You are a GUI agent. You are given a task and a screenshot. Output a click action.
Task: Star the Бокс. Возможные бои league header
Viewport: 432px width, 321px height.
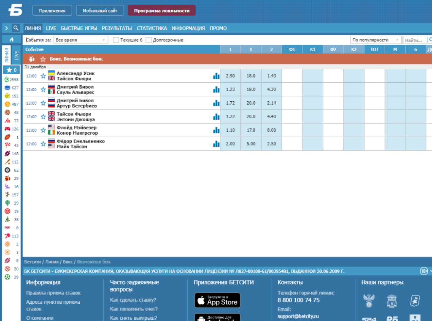click(43, 59)
